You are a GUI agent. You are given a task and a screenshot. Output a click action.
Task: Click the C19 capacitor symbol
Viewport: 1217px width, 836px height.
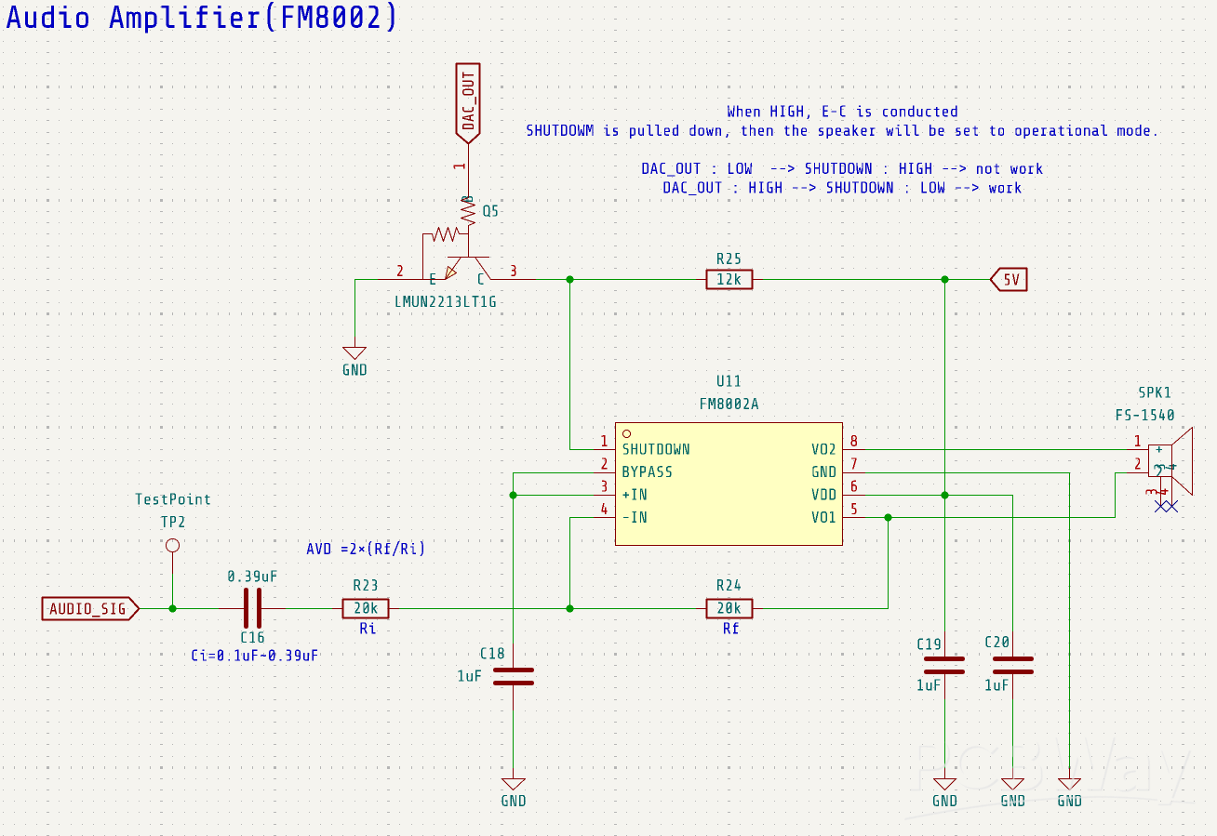click(x=944, y=665)
